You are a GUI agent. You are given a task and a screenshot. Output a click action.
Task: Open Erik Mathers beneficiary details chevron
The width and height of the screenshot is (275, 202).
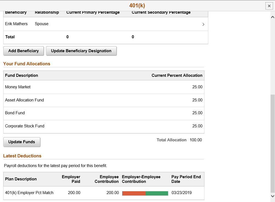point(203,24)
